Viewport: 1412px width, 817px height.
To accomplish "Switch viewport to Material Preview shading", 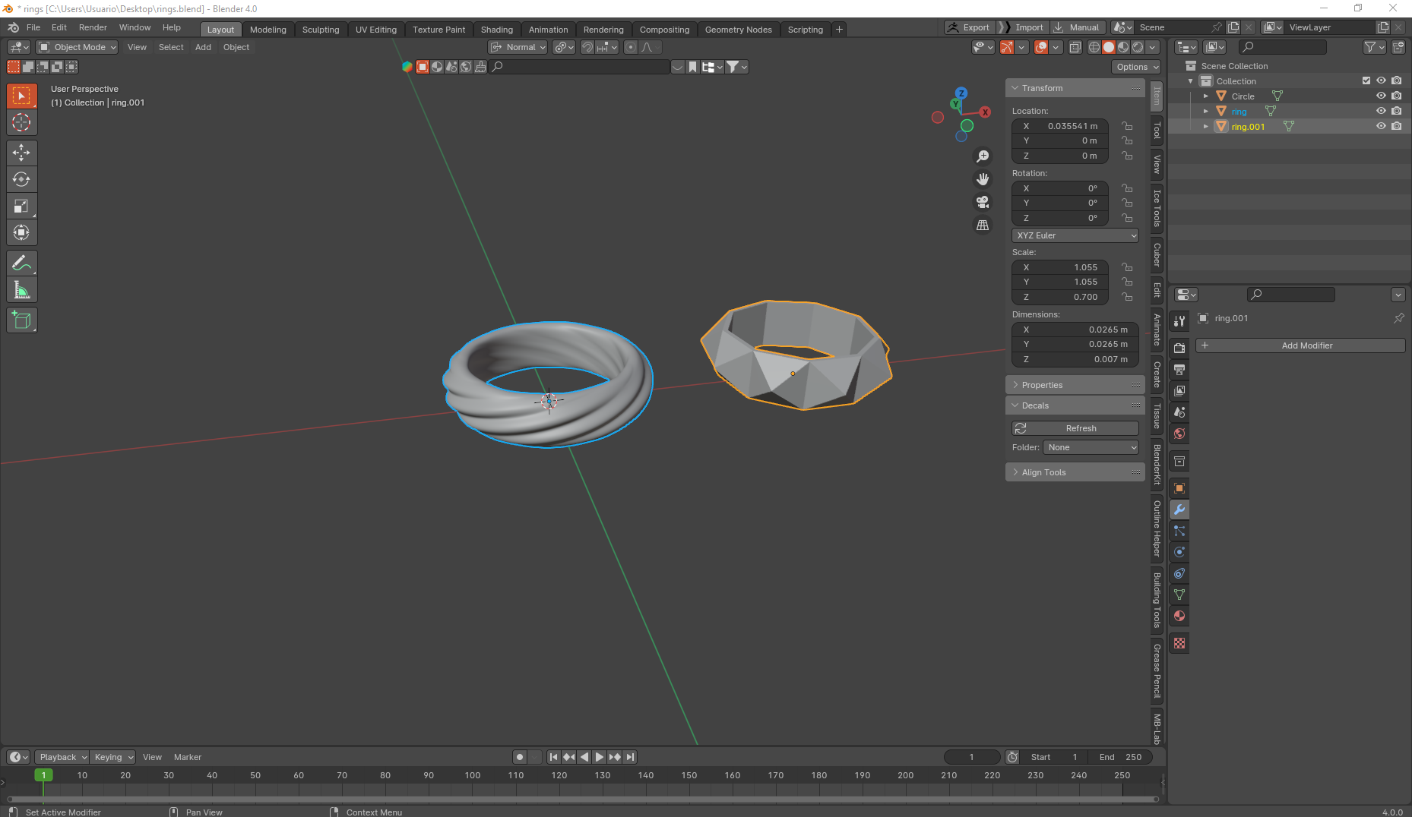I will (x=1123, y=46).
